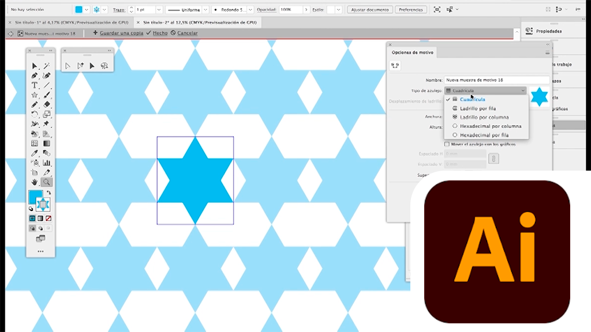
Task: Choose 'Ladrillo por fila' from list
Action: 477,108
